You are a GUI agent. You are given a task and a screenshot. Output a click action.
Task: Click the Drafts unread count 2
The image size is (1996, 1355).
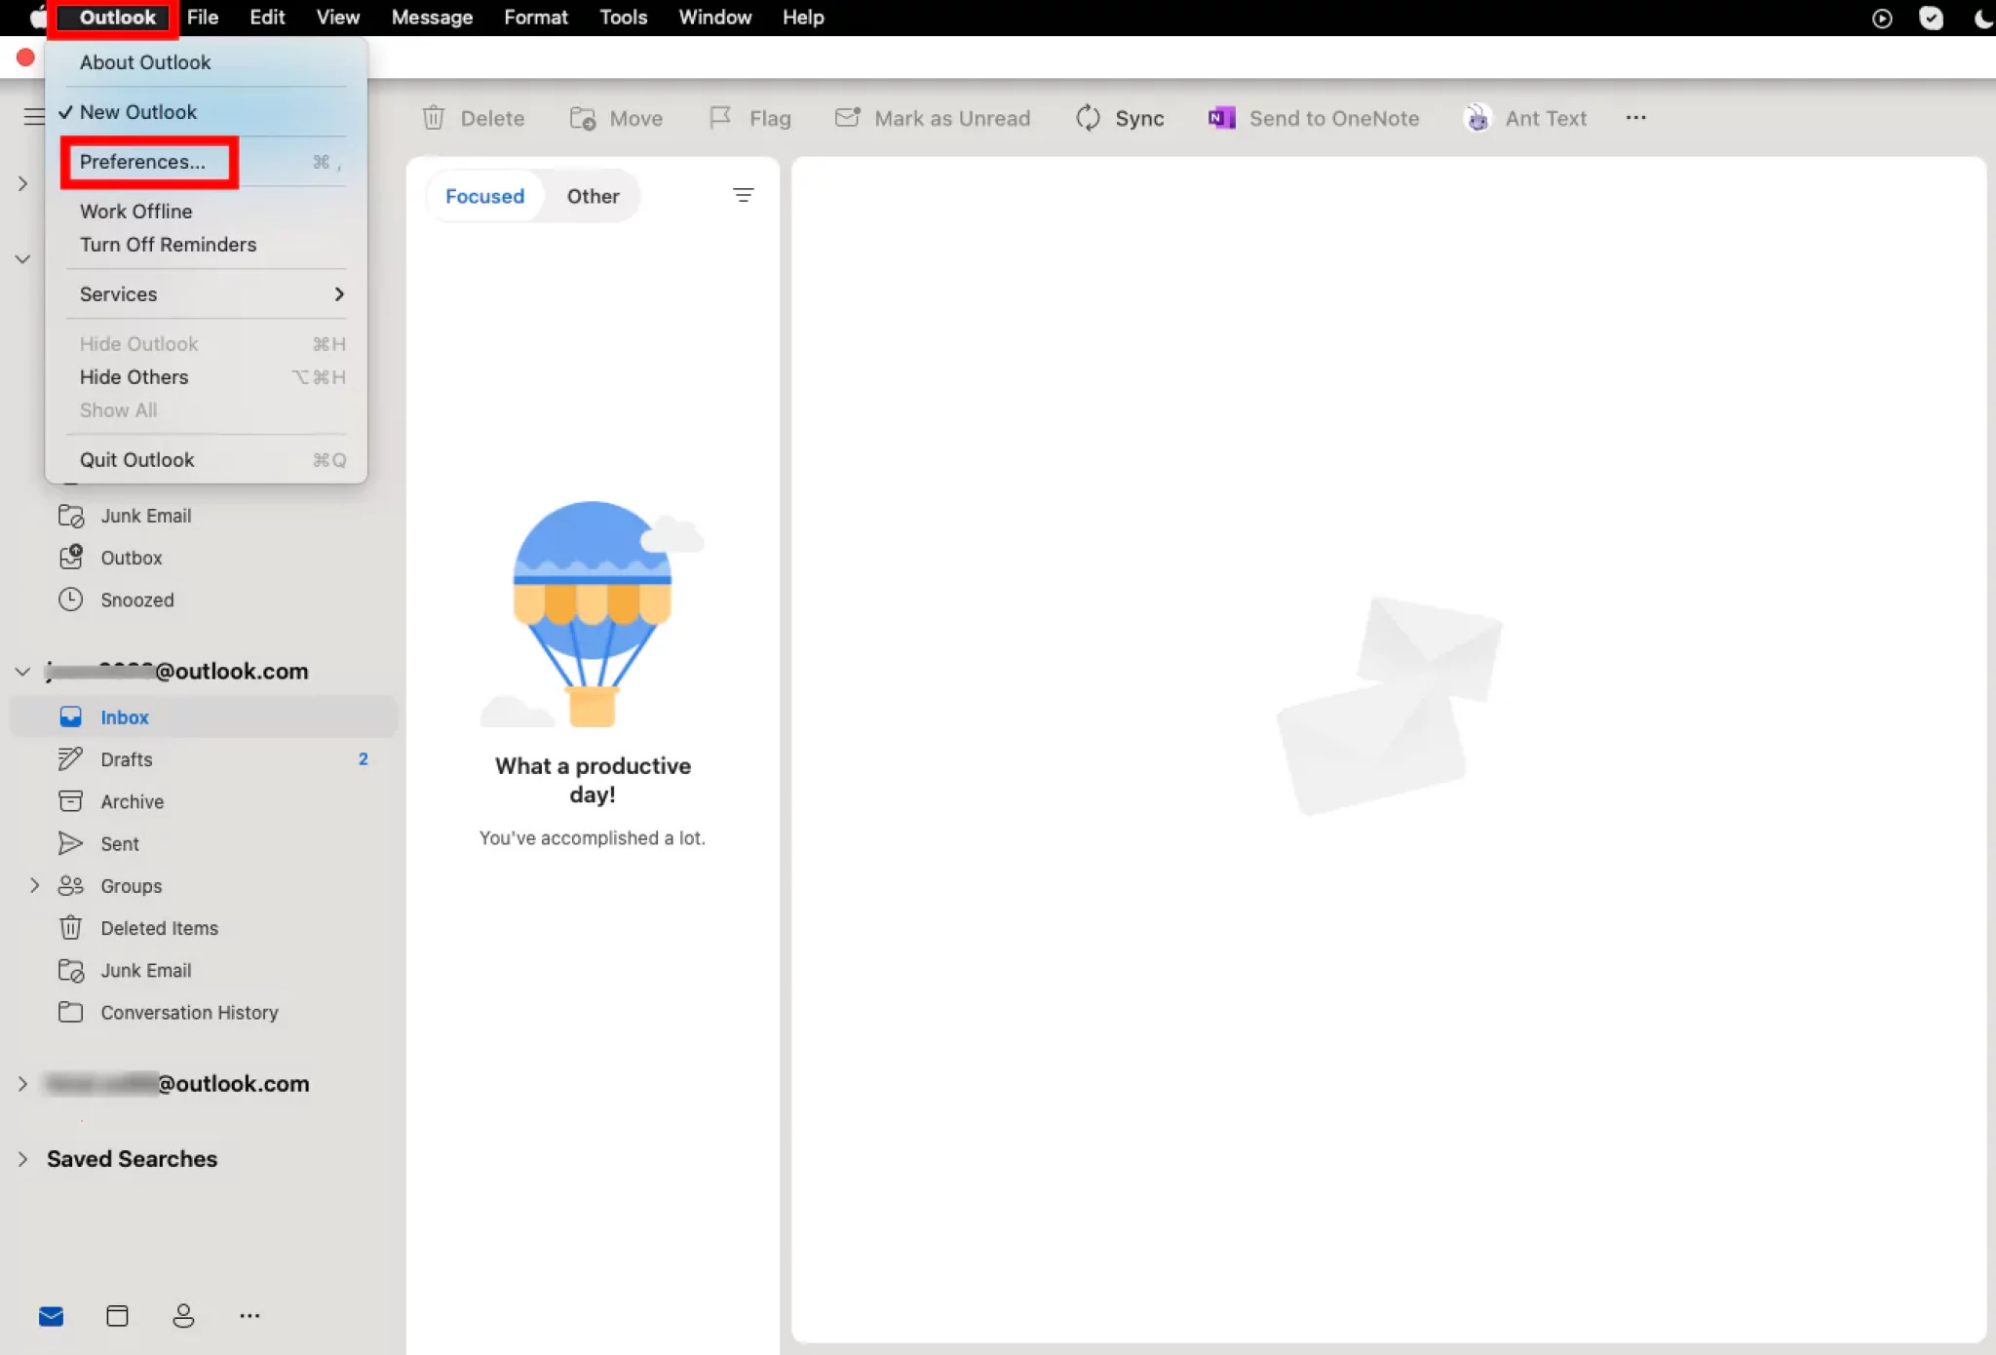point(363,759)
